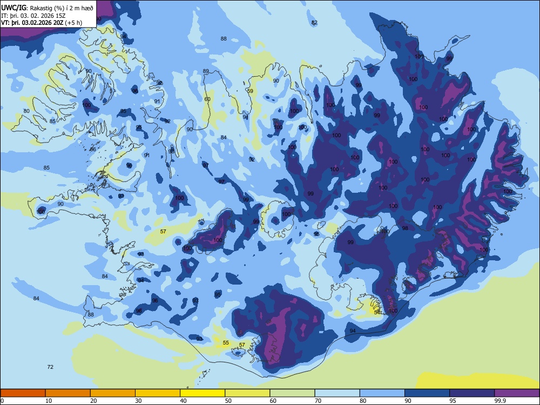This screenshot has height=405, width=540.
Task: Click the '(+5 h)' forecast offset text
Action: click(73, 23)
